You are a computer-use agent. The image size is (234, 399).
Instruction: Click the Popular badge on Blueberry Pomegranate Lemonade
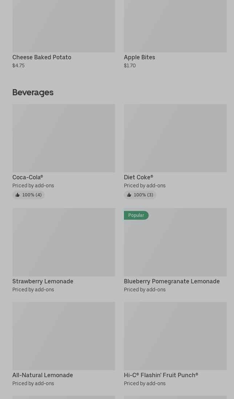(136, 215)
